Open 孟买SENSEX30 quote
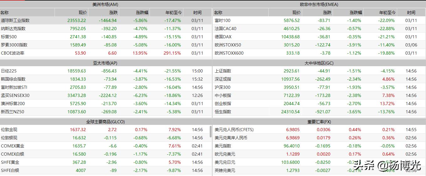This screenshot has height=176, width=426. point(15,95)
